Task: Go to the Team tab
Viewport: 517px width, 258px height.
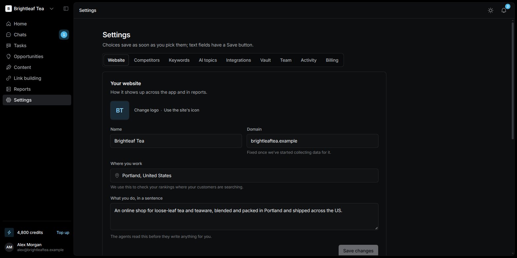Action: click(x=286, y=60)
